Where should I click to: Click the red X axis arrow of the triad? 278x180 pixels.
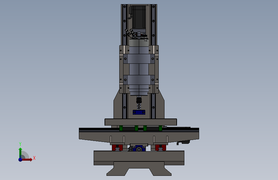27,160
